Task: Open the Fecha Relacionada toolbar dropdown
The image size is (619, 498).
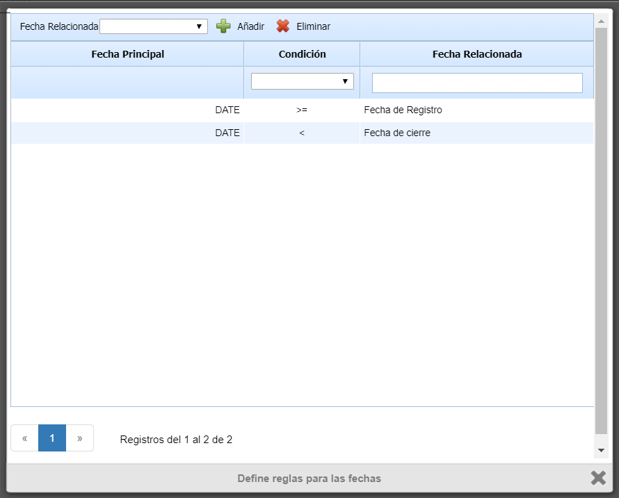Action: tap(154, 26)
